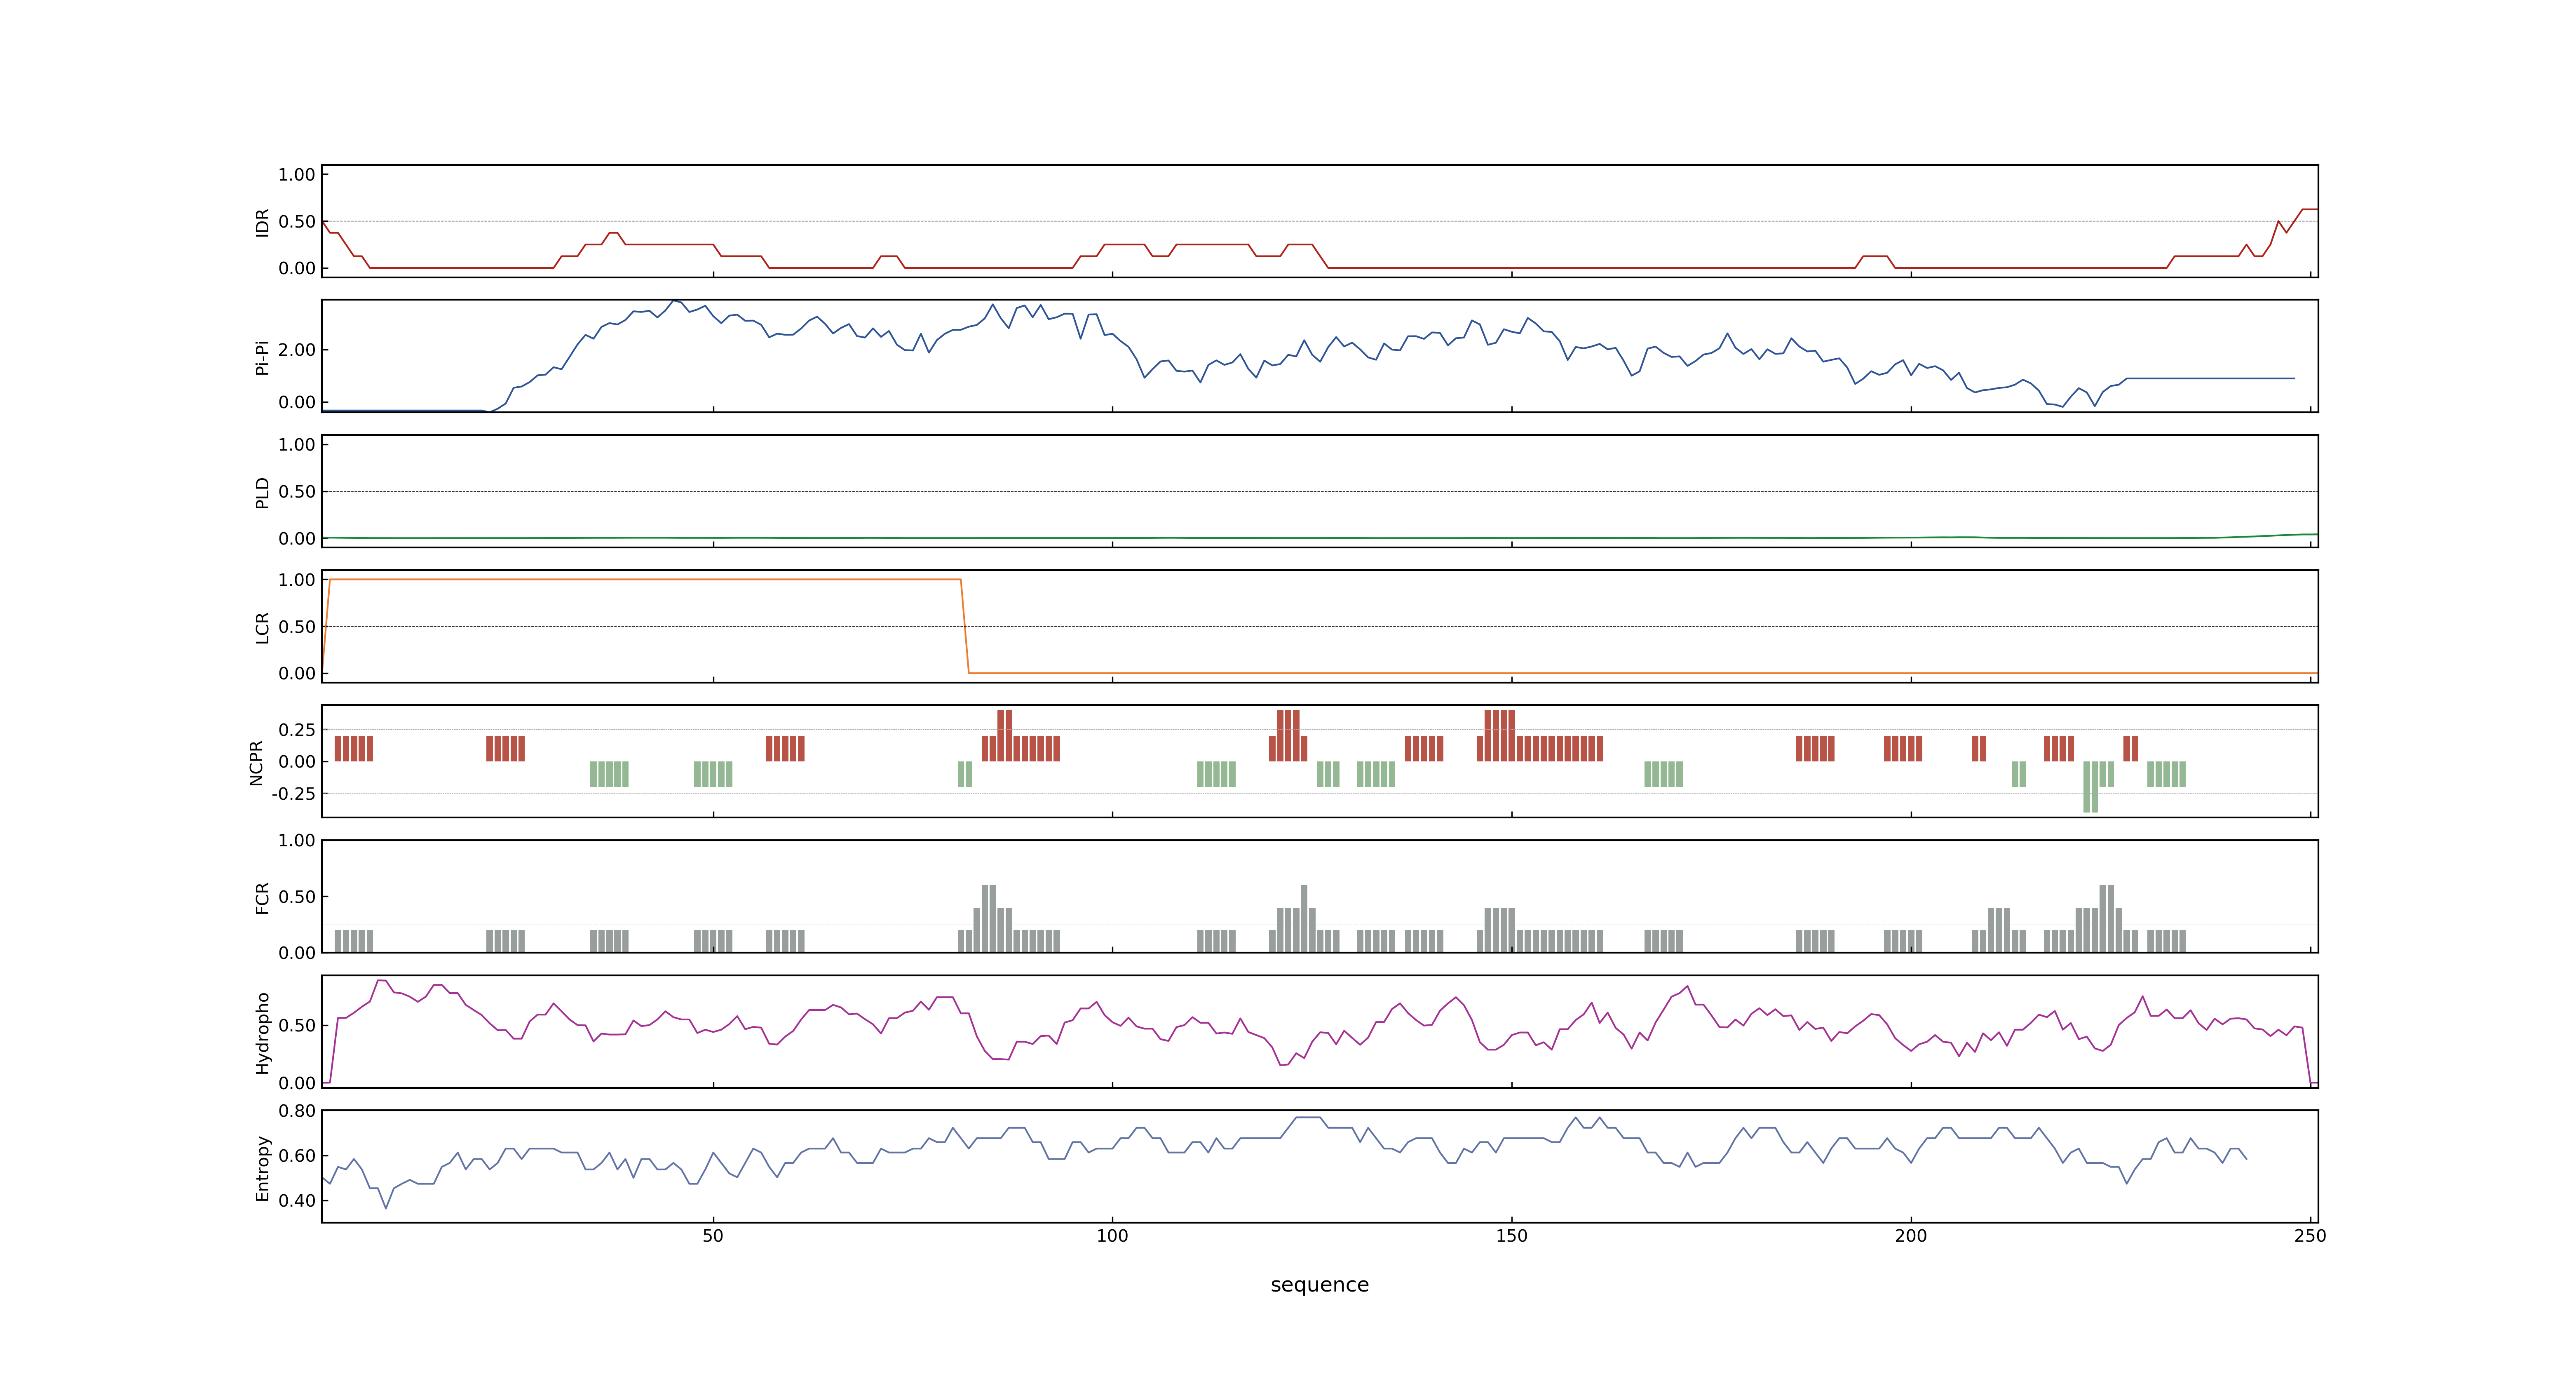Click the x-axis tick label 100
This screenshot has height=1374, width=2576.
1112,1235
